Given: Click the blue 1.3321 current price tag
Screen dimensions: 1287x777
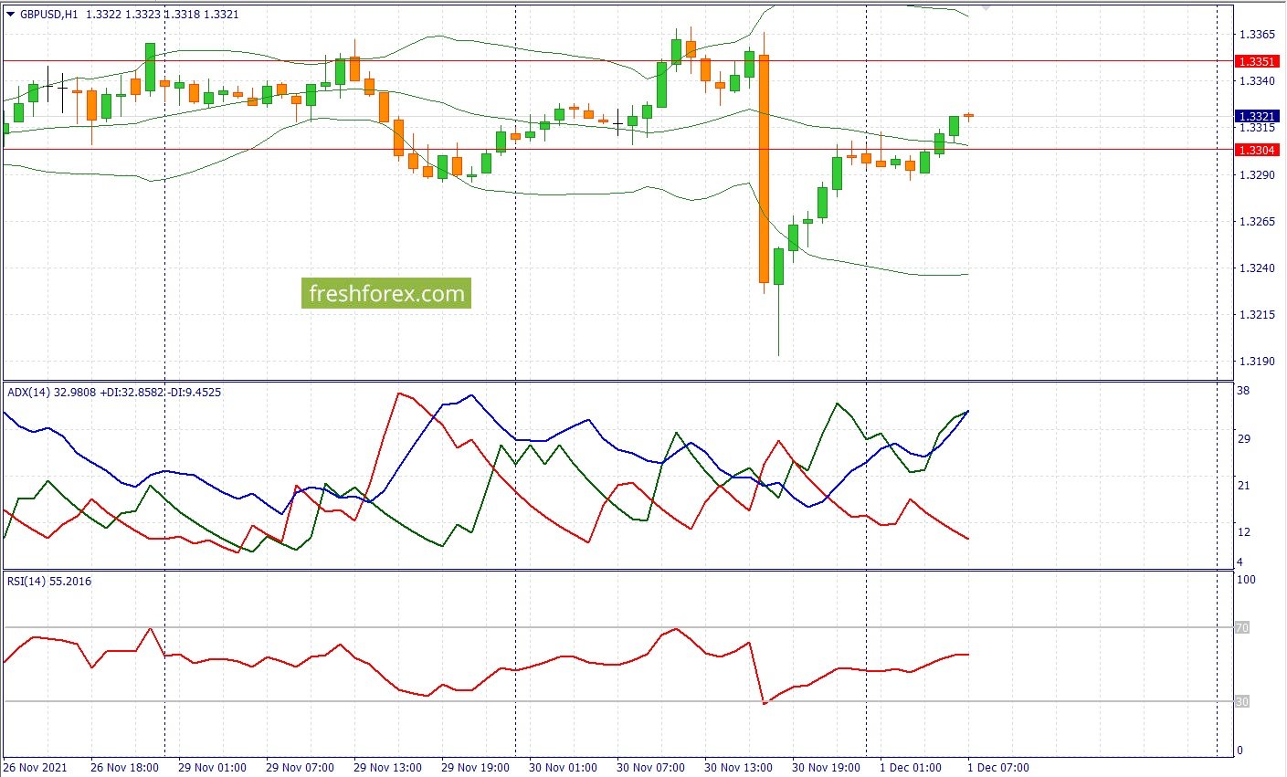Looking at the screenshot, I should pyautogui.click(x=1256, y=117).
